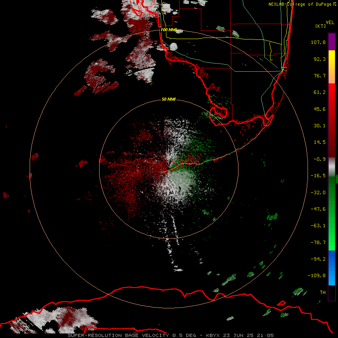338x338 pixels.
Task: Click the 107.8 scale value
Action: tap(318, 42)
